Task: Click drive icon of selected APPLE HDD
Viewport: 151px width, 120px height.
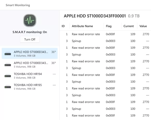Action: click(x=8, y=54)
